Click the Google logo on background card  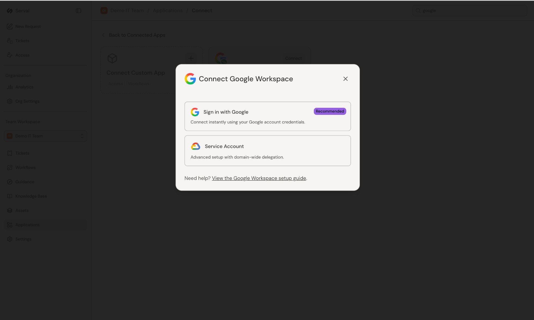pyautogui.click(x=221, y=58)
